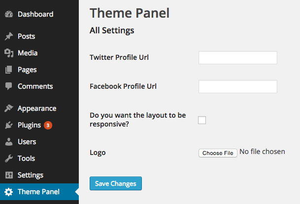Screen dimensions: 300x204
Task: Click the Tools wrench icon
Action: click(x=9, y=158)
